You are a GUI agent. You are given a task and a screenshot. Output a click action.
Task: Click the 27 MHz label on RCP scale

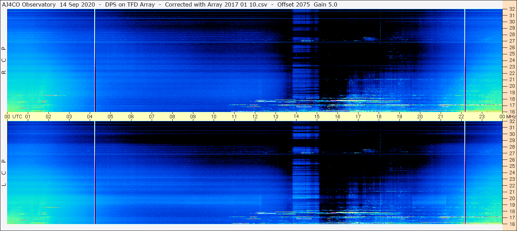(x=511, y=41)
